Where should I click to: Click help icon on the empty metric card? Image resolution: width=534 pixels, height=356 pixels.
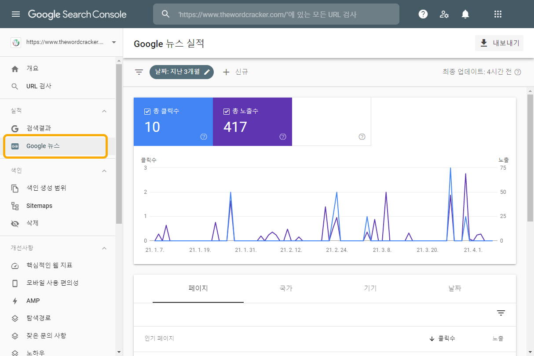click(x=362, y=137)
